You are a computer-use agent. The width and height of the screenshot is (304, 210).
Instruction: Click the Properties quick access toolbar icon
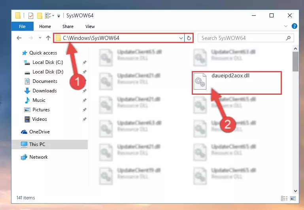click(x=31, y=16)
